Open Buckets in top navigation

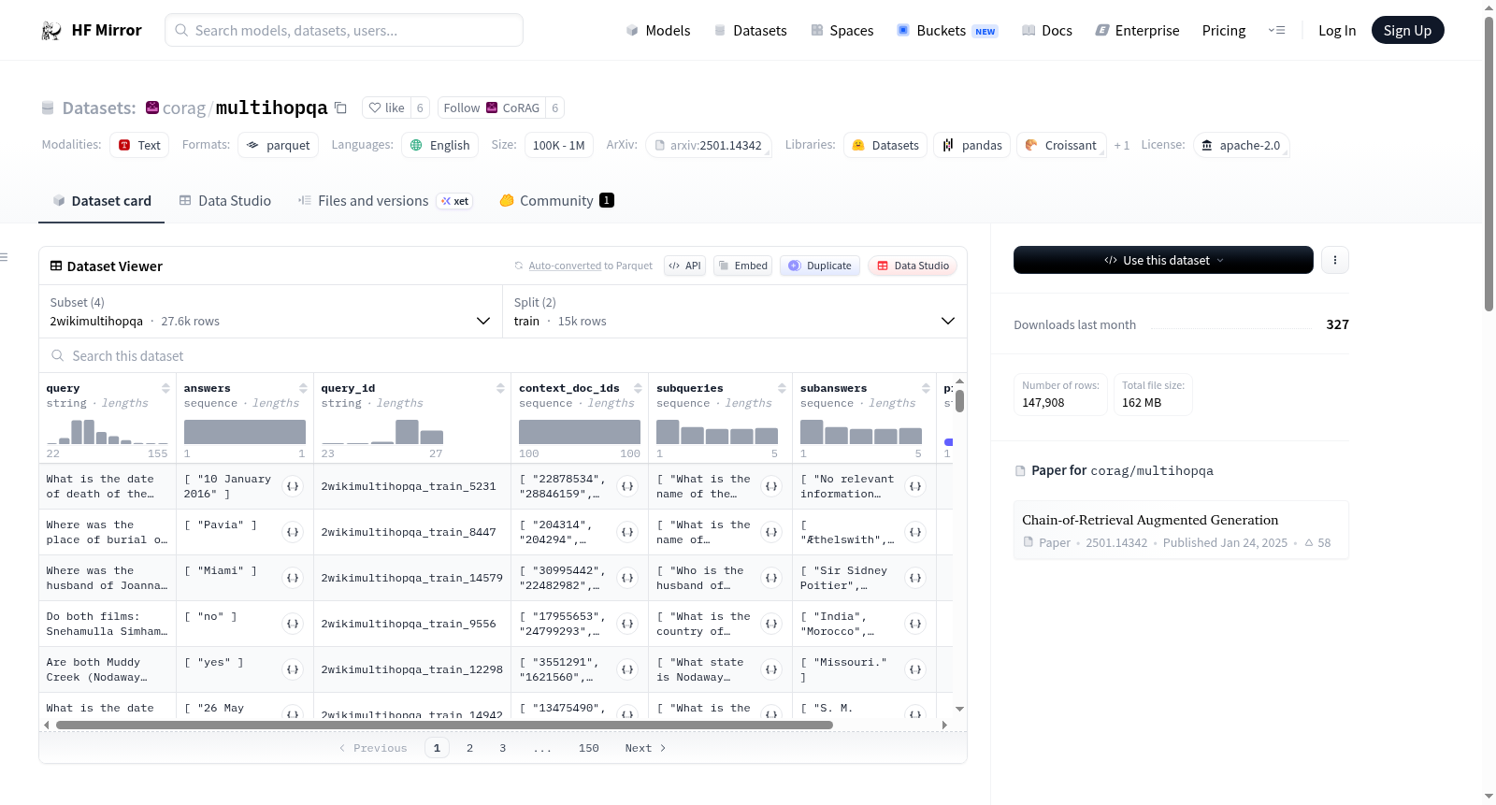pyautogui.click(x=947, y=31)
